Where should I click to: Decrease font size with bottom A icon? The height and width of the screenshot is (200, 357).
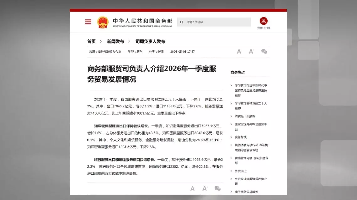pos(192,188)
